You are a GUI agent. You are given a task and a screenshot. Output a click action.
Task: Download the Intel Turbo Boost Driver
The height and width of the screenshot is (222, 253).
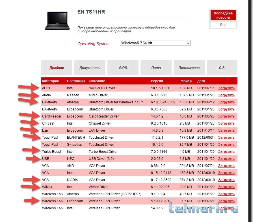[x=226, y=152]
